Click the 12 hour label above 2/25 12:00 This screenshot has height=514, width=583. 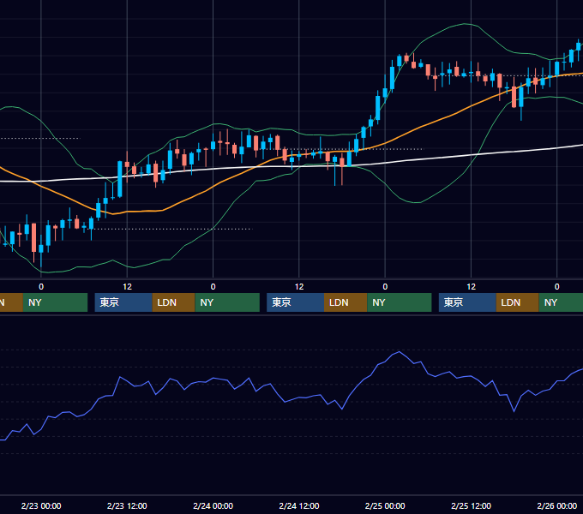pyautogui.click(x=471, y=286)
